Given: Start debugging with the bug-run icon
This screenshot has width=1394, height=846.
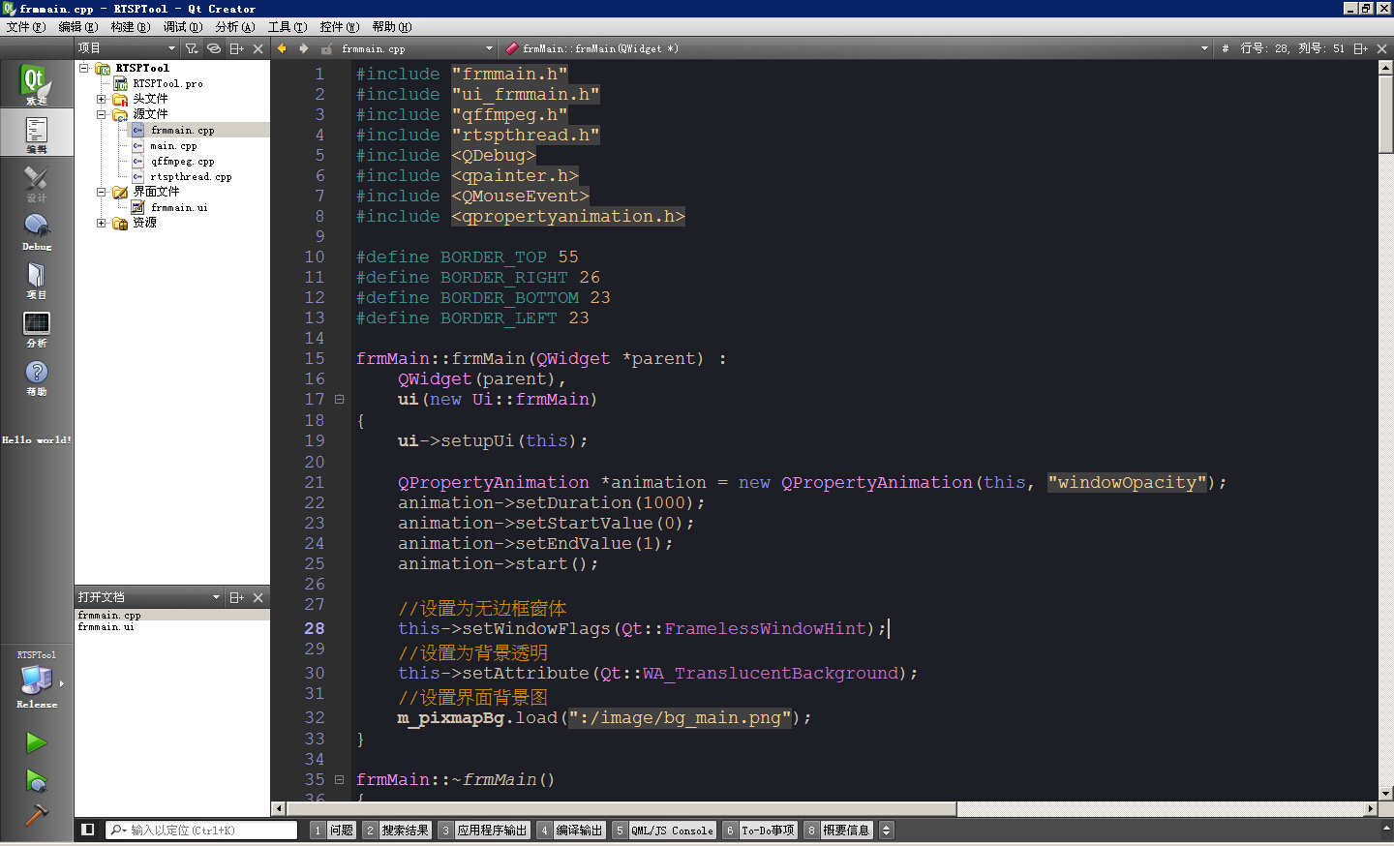Looking at the screenshot, I should click(36, 780).
